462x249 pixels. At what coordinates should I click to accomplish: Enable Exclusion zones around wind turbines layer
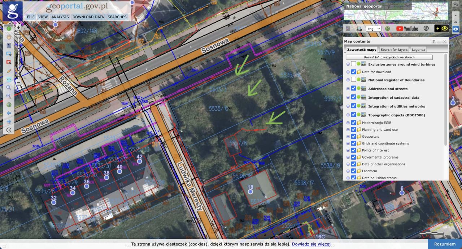pos(353,64)
